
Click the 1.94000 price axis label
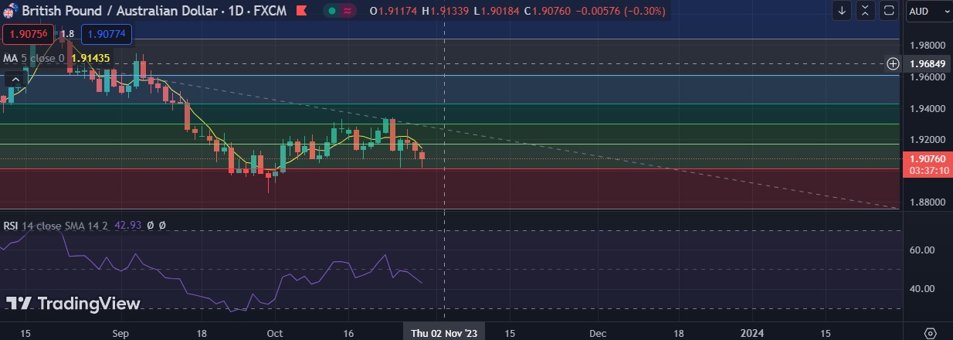pyautogui.click(x=928, y=109)
